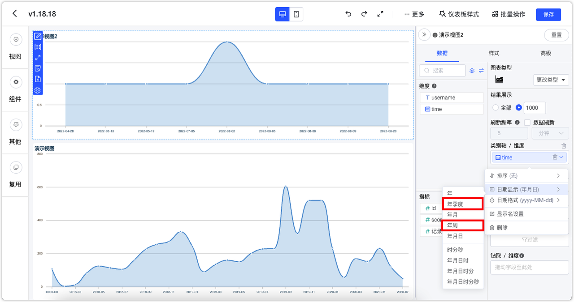This screenshot has height=302, width=574.
Task: Select 年周 date display option
Action: [463, 225]
